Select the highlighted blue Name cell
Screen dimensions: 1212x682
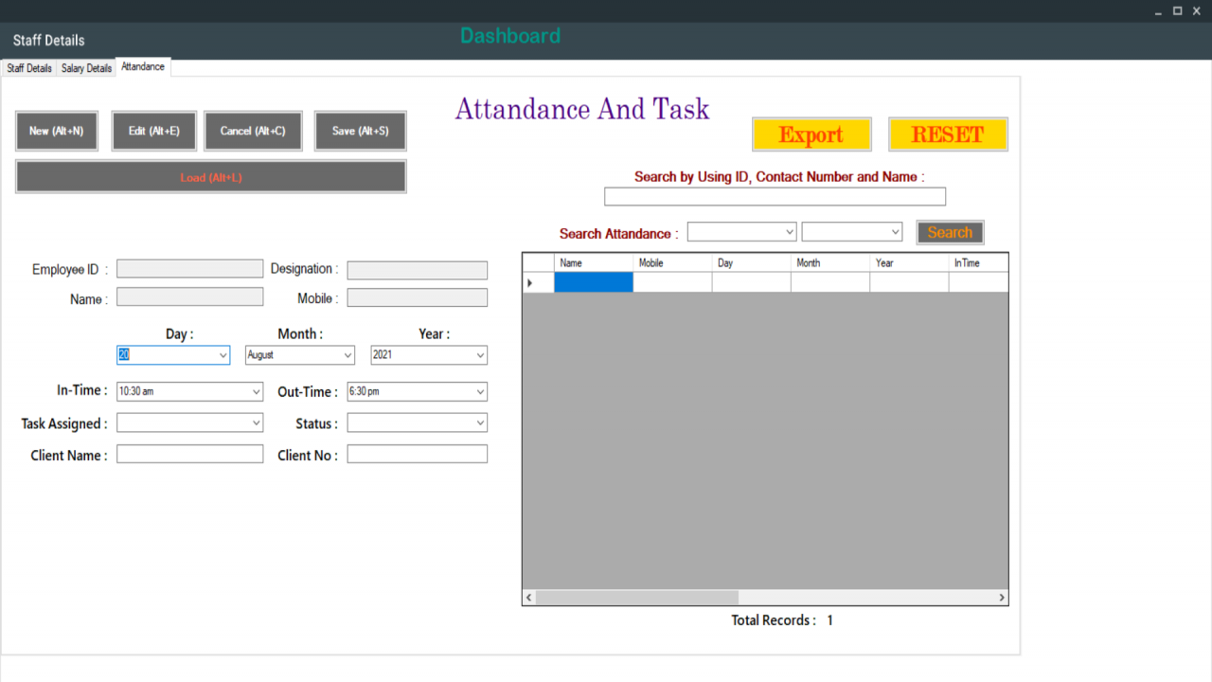click(594, 282)
